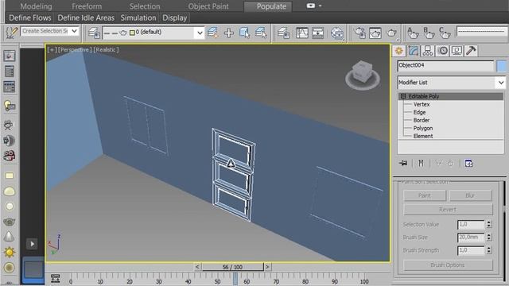Select Edge sub-object level

click(x=419, y=112)
